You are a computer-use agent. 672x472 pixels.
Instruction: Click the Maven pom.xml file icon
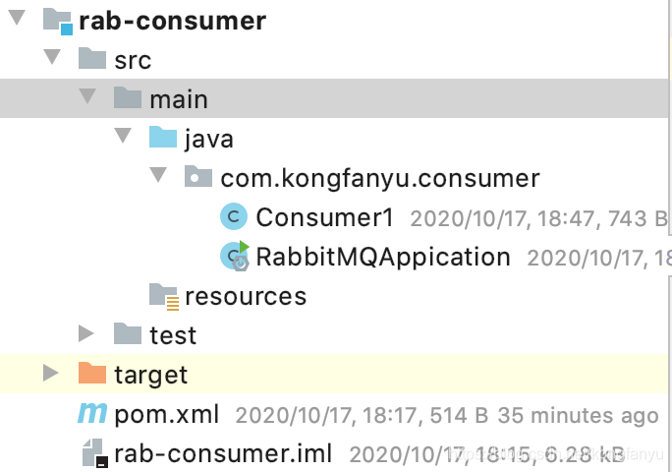92,414
